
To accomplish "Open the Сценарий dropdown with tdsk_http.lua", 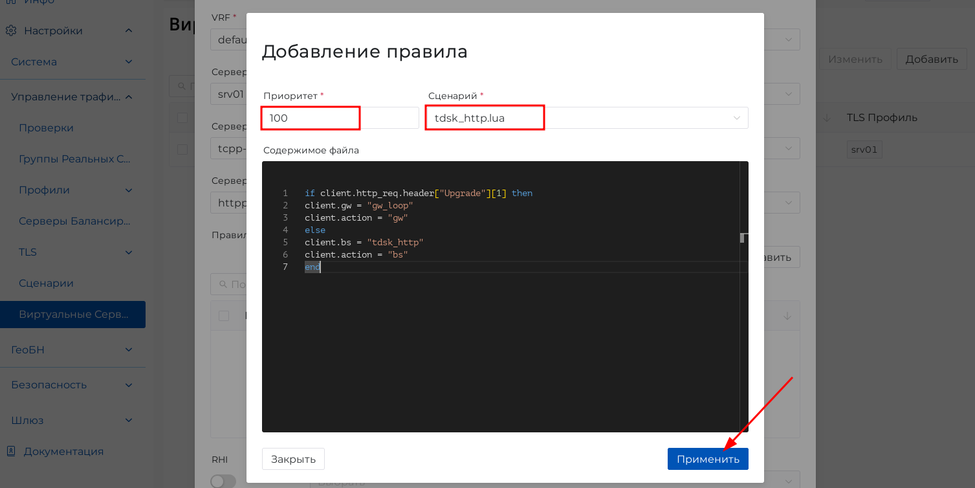I will pyautogui.click(x=586, y=118).
